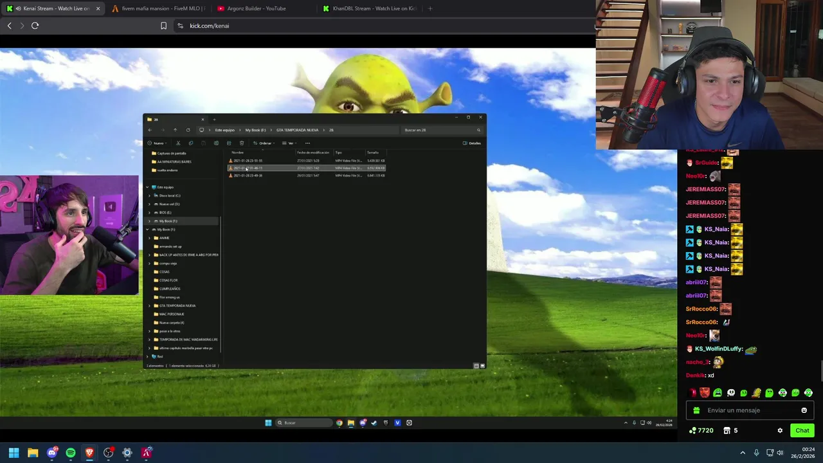Switch to large icons view in Explorer status bar
The width and height of the screenshot is (823, 463).
482,366
